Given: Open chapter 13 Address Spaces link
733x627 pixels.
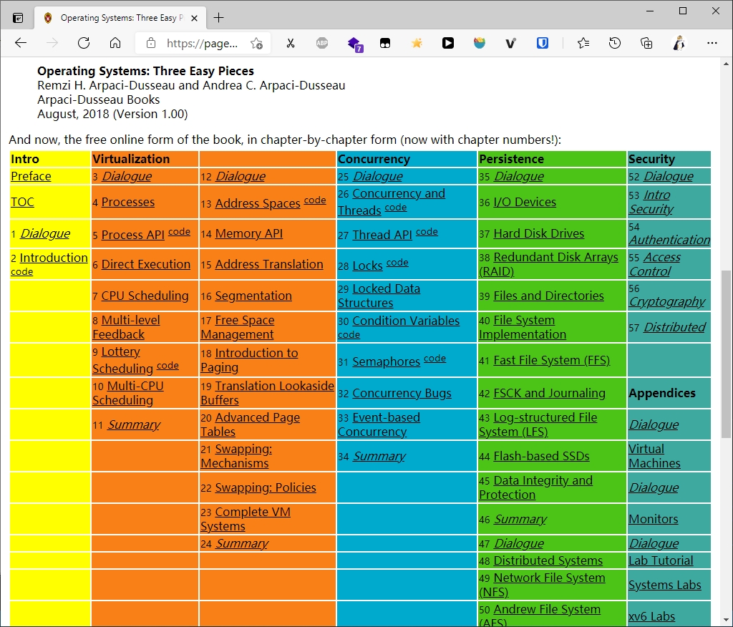Looking at the screenshot, I should pos(258,203).
